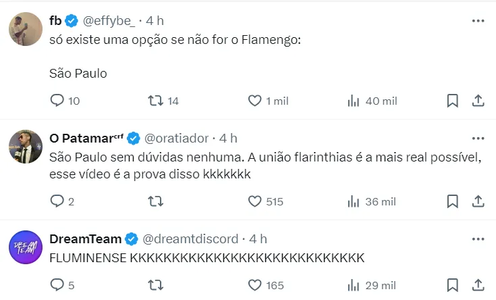Like DreamTeam's tweet with 165 likes
This screenshot has width=496, height=300.
click(x=254, y=285)
